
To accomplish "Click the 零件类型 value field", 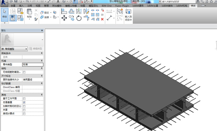I will click(x=33, y=65).
